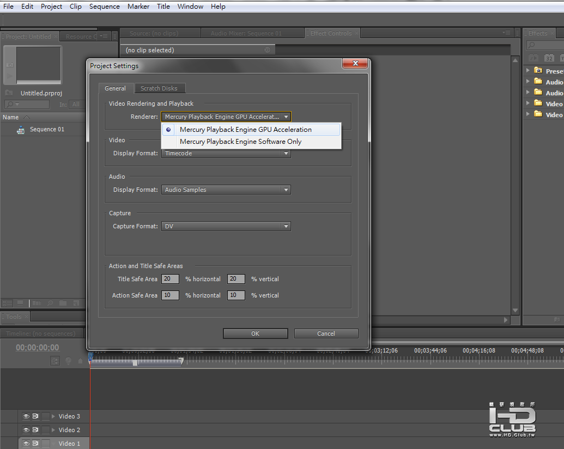Click the timeline timecode 00;00;00;00
Screen dimensions: 564x449
[38, 348]
